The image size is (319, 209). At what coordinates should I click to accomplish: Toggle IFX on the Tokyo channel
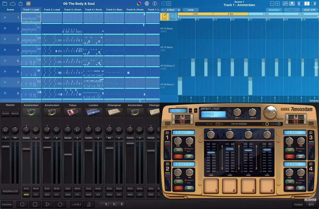pyautogui.click(x=77, y=195)
